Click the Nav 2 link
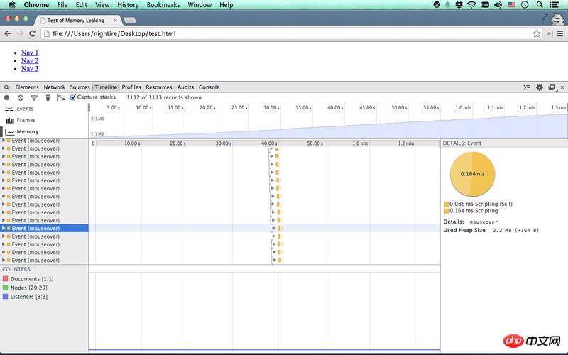 (30, 60)
